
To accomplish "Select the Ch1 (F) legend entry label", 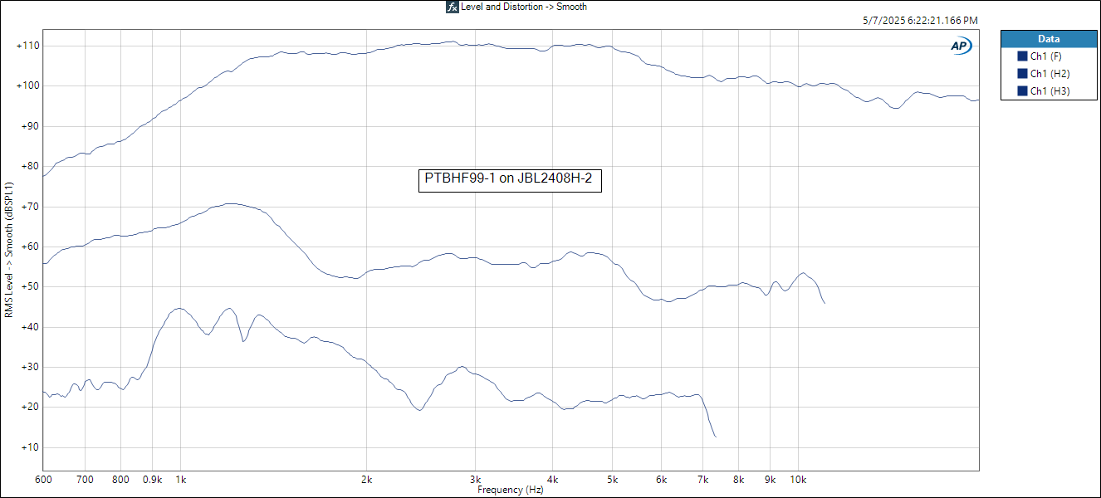I will point(1045,56).
